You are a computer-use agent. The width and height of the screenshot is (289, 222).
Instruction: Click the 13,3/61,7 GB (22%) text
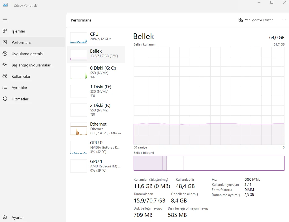[104, 56]
